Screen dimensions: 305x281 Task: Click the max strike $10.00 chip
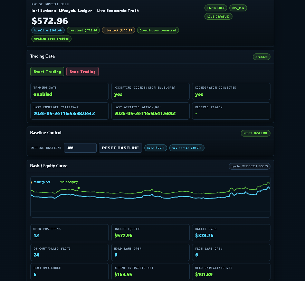click(x=187, y=148)
